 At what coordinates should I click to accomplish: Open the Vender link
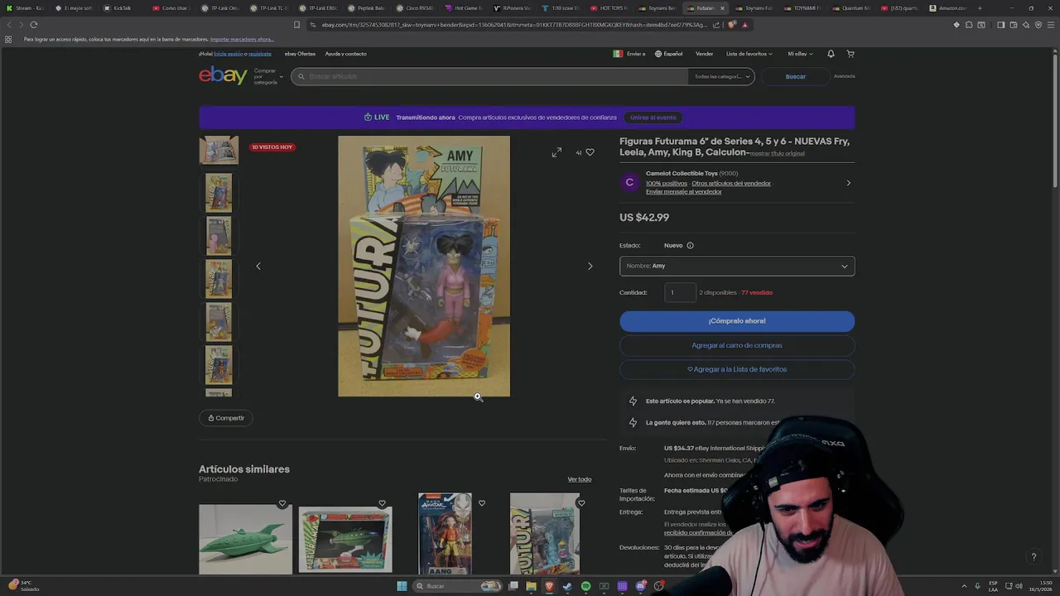(704, 54)
